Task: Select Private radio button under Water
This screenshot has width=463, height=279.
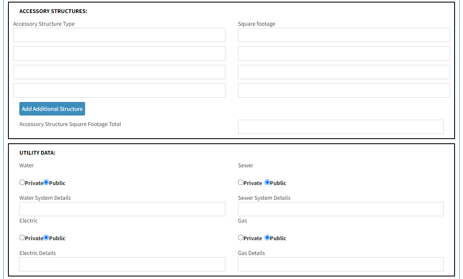Action: (x=22, y=182)
